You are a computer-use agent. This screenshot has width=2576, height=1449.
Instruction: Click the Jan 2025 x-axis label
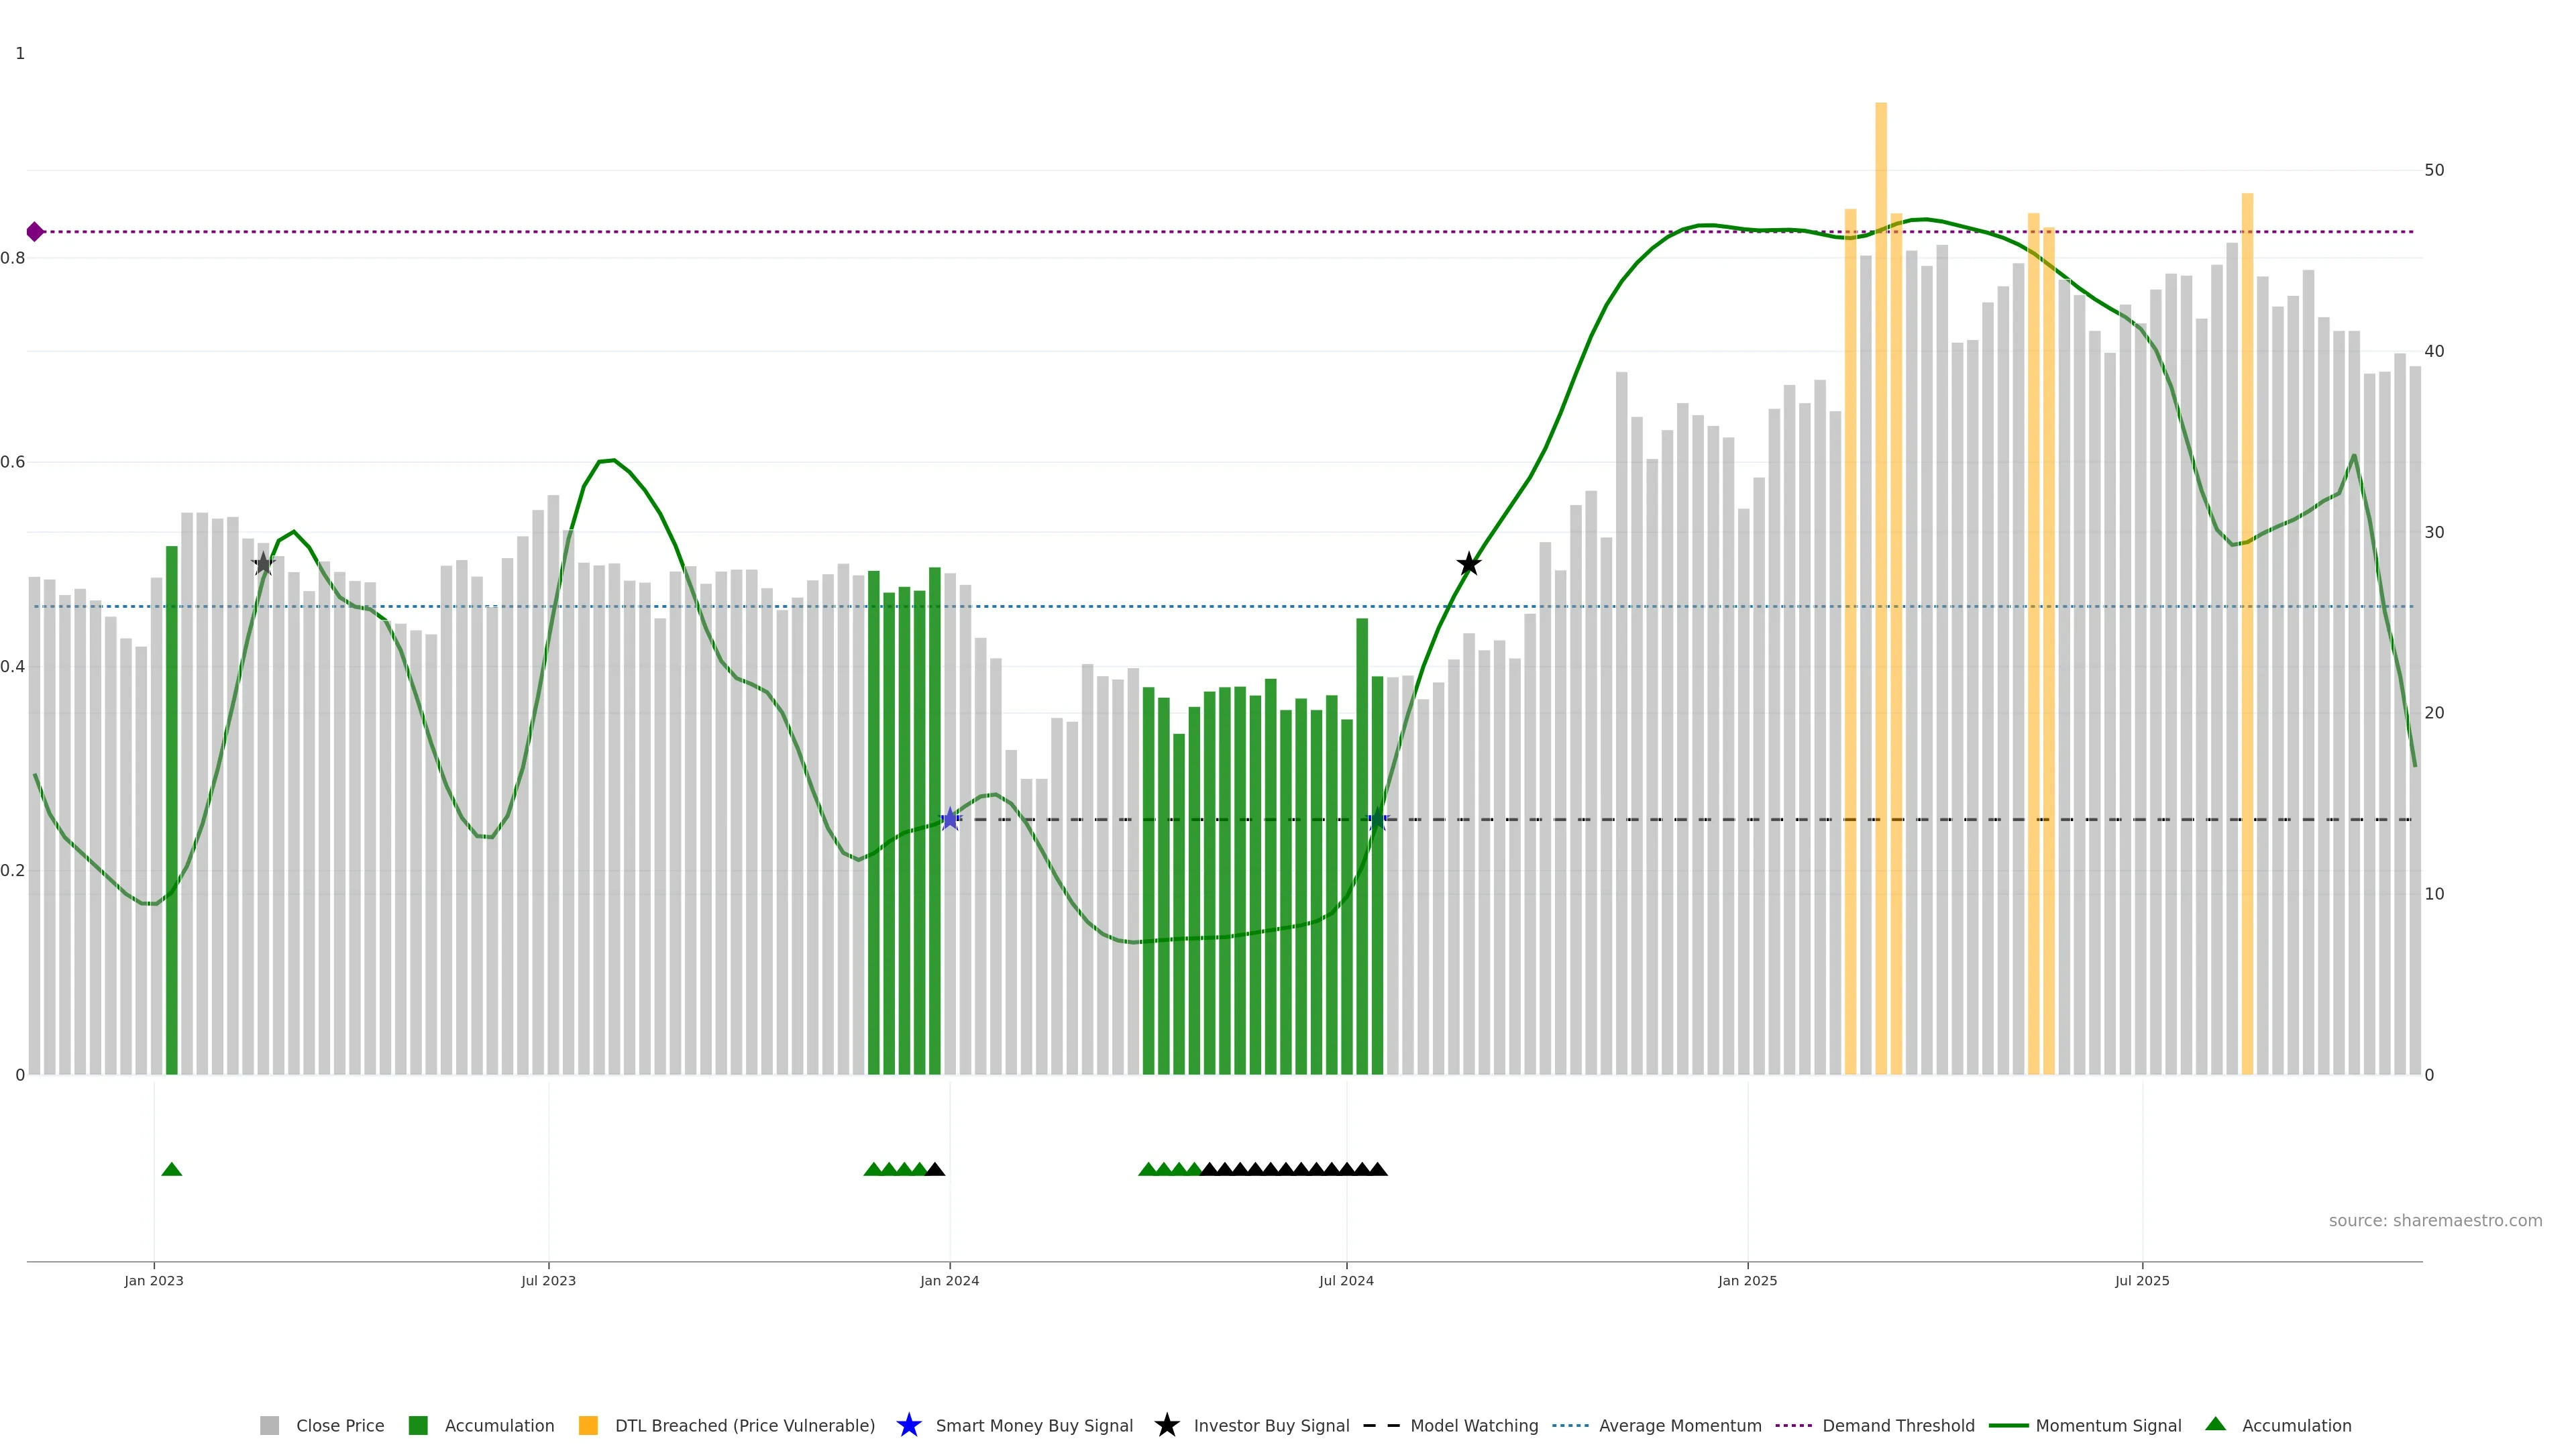1747,1280
